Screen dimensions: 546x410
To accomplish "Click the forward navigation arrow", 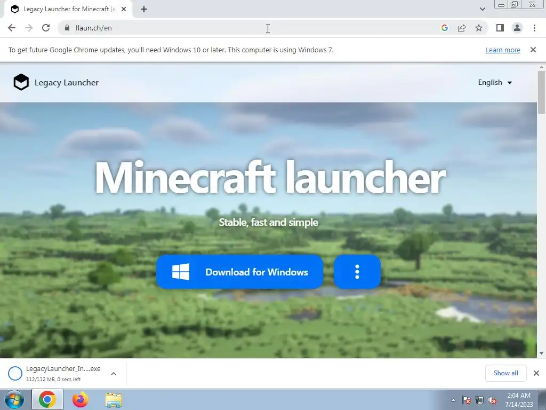I will tap(29, 28).
